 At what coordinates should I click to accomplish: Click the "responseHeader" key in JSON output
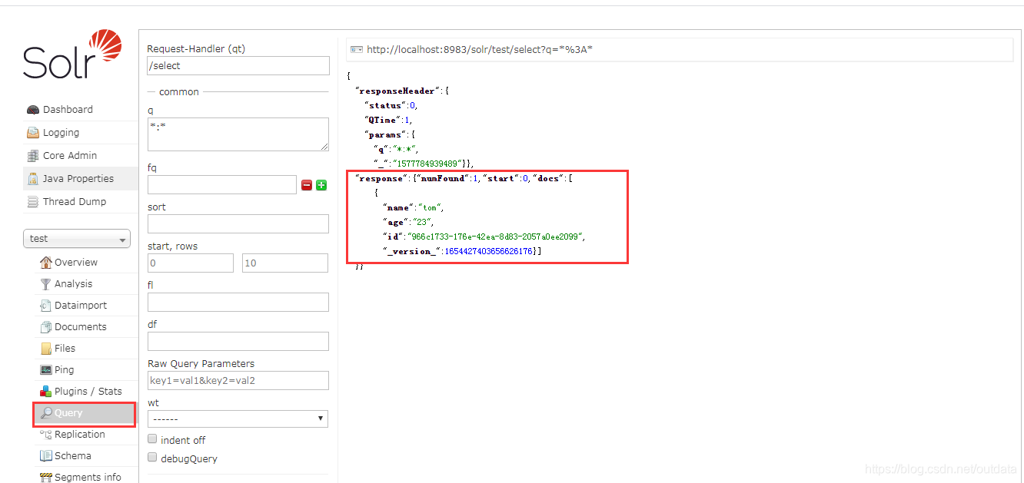coord(399,91)
